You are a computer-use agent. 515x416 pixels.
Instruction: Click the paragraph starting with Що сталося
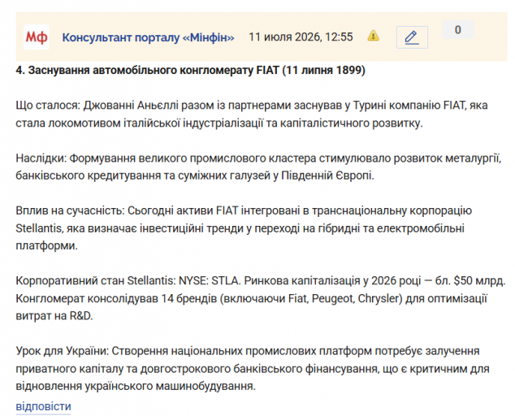(x=252, y=114)
